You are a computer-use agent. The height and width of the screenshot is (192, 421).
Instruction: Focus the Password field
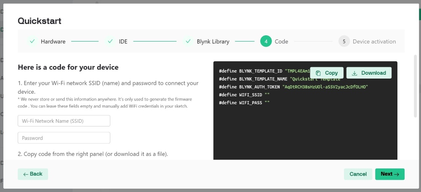click(x=64, y=138)
